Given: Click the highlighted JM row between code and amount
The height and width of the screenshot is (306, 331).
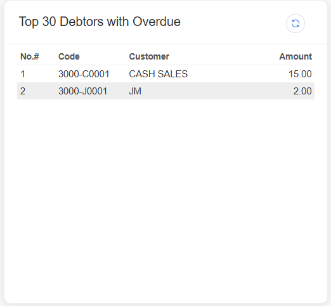Looking at the screenshot, I should click(211, 91).
